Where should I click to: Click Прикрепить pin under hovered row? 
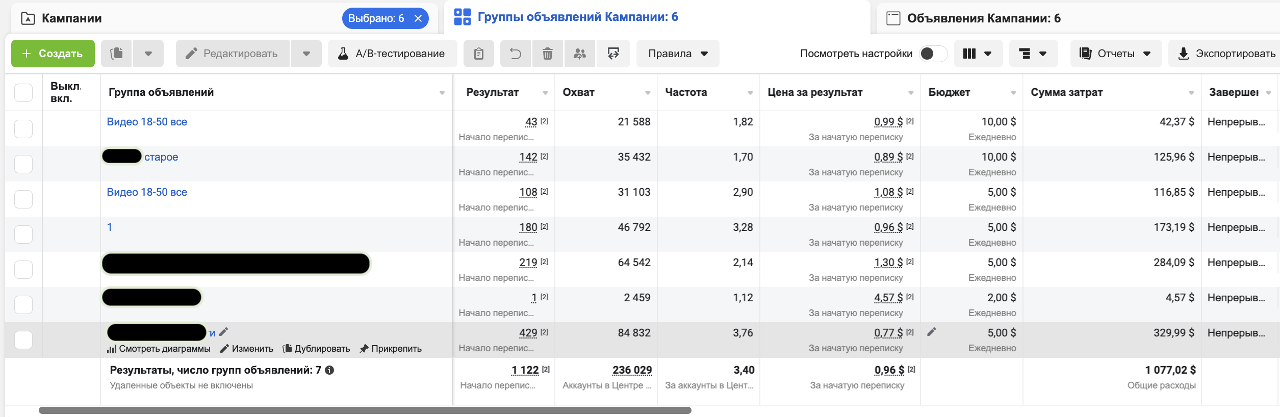(x=391, y=349)
